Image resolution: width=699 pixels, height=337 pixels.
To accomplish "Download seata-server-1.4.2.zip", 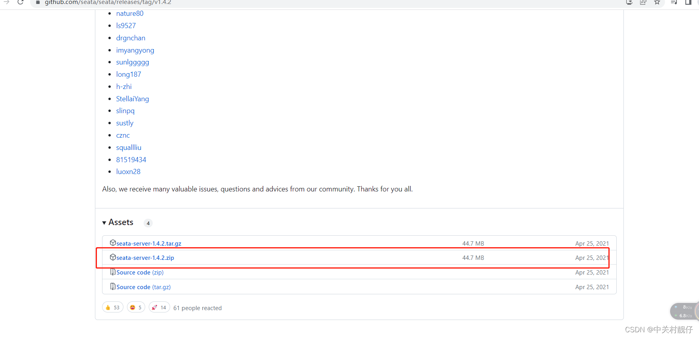I will (x=145, y=258).
